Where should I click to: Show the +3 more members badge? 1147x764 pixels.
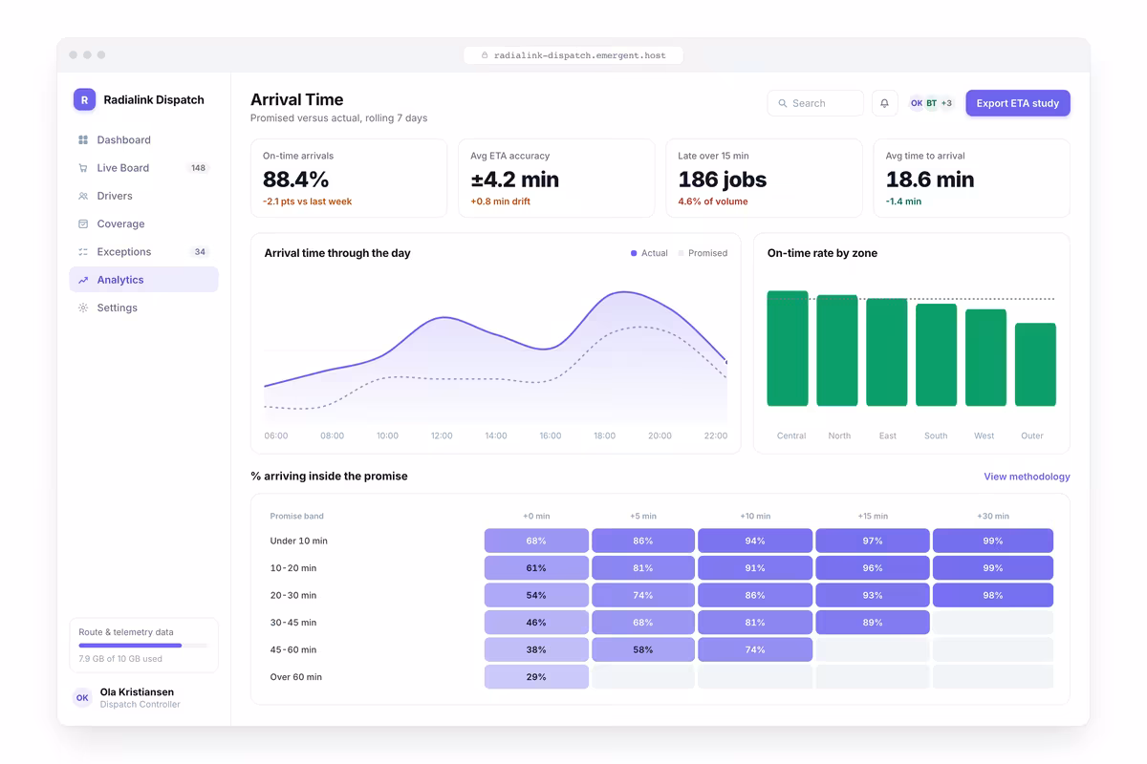(x=946, y=103)
